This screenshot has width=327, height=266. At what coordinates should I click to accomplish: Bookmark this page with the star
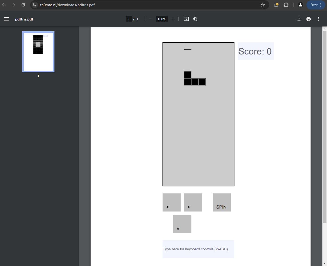coord(263,5)
